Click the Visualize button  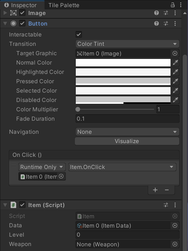pos(127,141)
